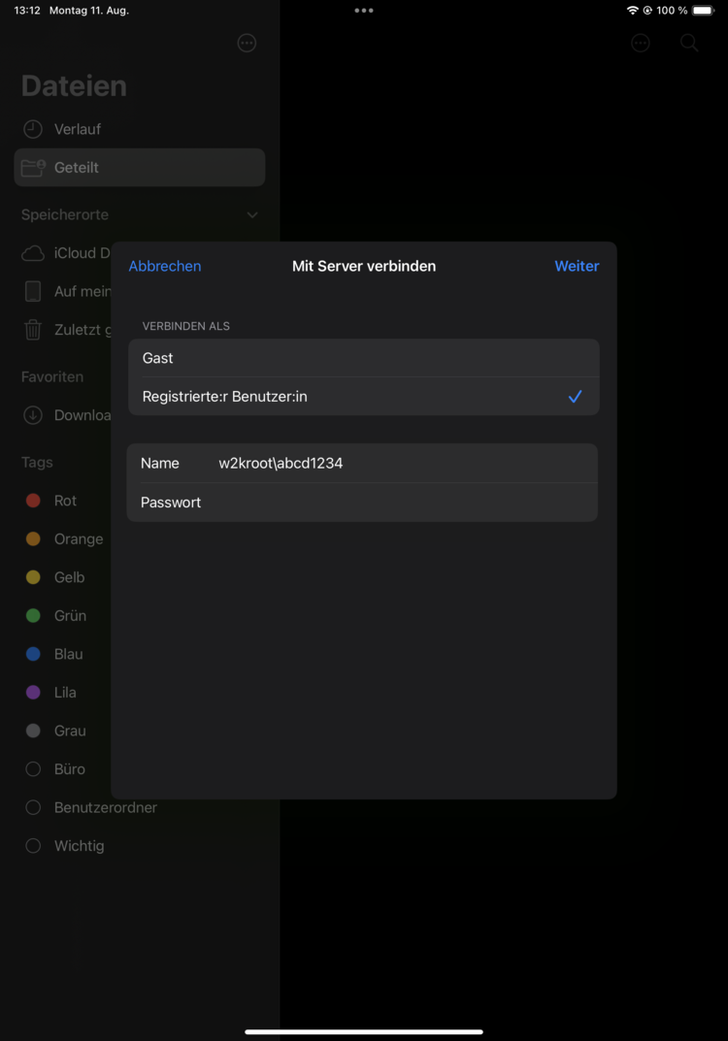Tap the blue checkmark next to Registrierte:r Benutzer:in
This screenshot has height=1041, width=728.
tap(576, 397)
